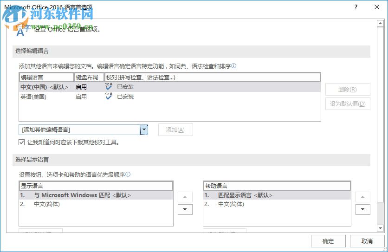
Task: Click the 设为默认值(D) button
Action: coord(348,103)
